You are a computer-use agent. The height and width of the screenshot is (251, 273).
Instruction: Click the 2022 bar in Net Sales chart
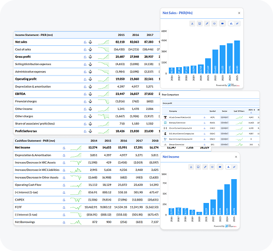215,61
